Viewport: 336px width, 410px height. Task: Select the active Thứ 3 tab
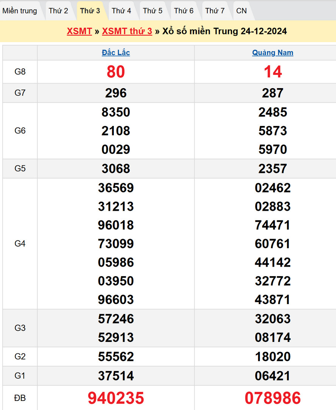pos(90,11)
